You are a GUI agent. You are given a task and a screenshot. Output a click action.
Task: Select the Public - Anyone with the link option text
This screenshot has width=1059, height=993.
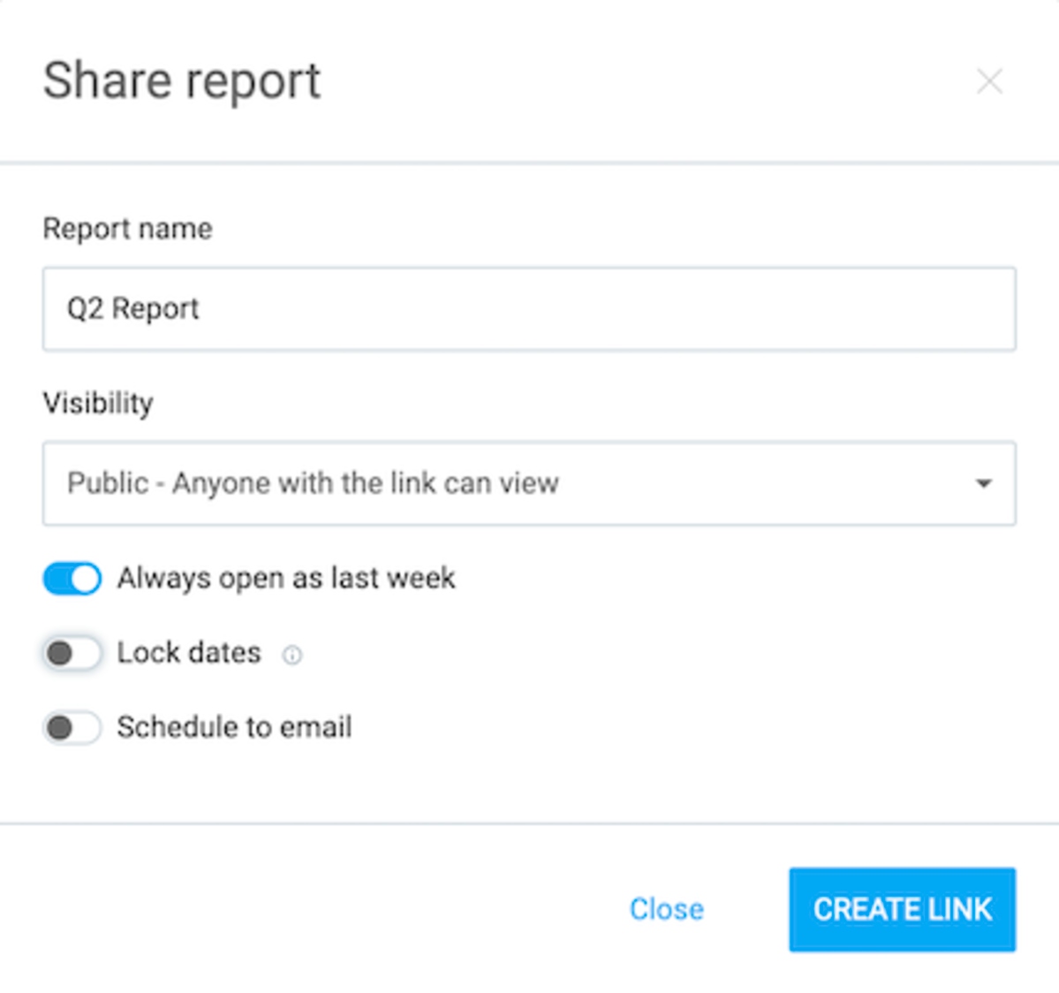click(x=313, y=483)
